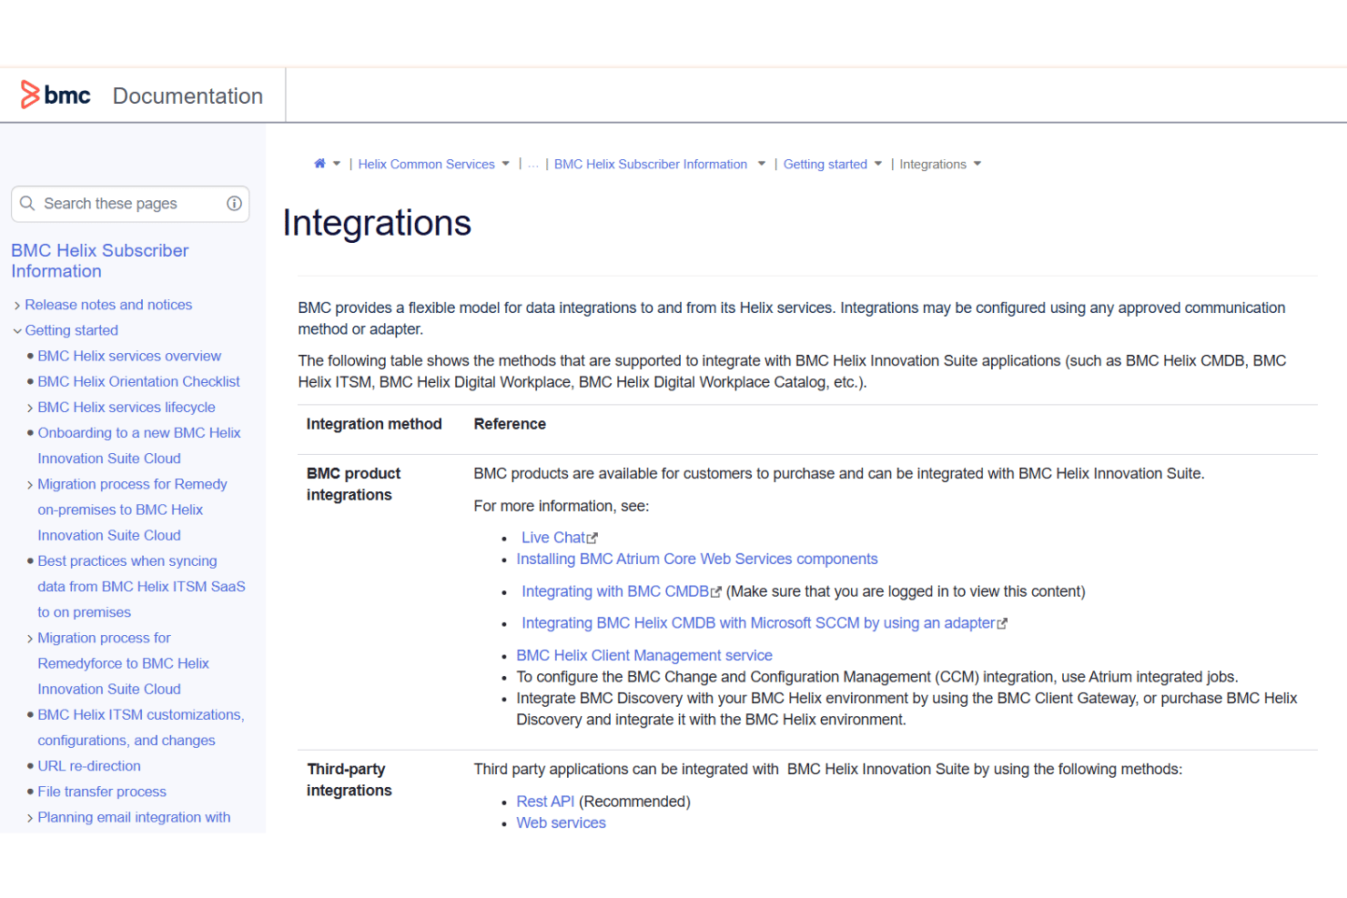Image resolution: width=1347 pixels, height=898 pixels.
Task: Open URL re-direction page
Action: point(89,766)
